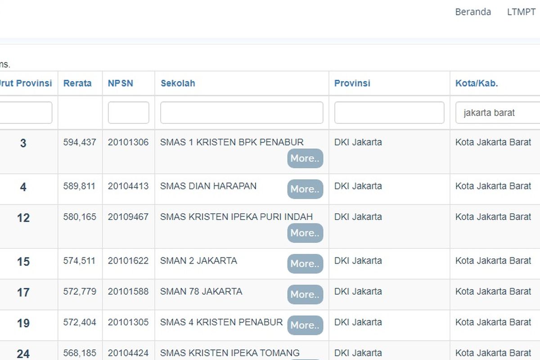The height and width of the screenshot is (360, 540).
Task: Sort by Sekolah column header
Action: pyautogui.click(x=178, y=83)
